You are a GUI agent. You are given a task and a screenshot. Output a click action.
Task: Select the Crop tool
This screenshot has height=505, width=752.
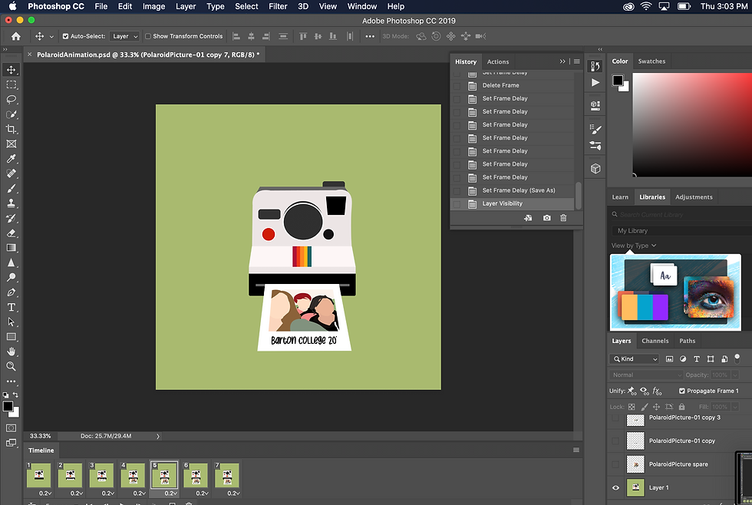(x=11, y=129)
